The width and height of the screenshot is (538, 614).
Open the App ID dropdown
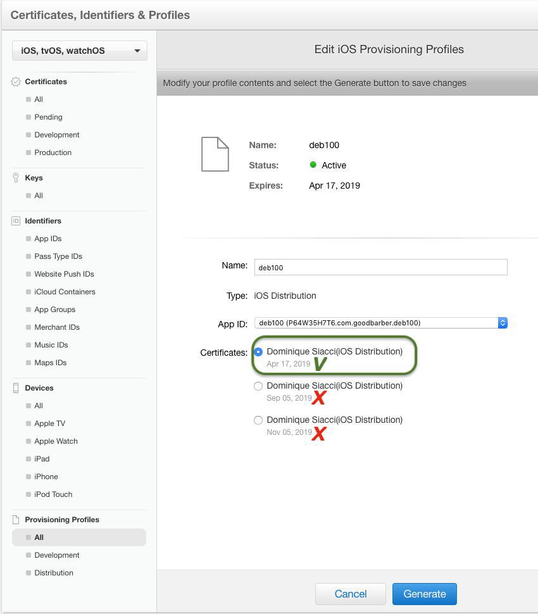[x=380, y=323]
